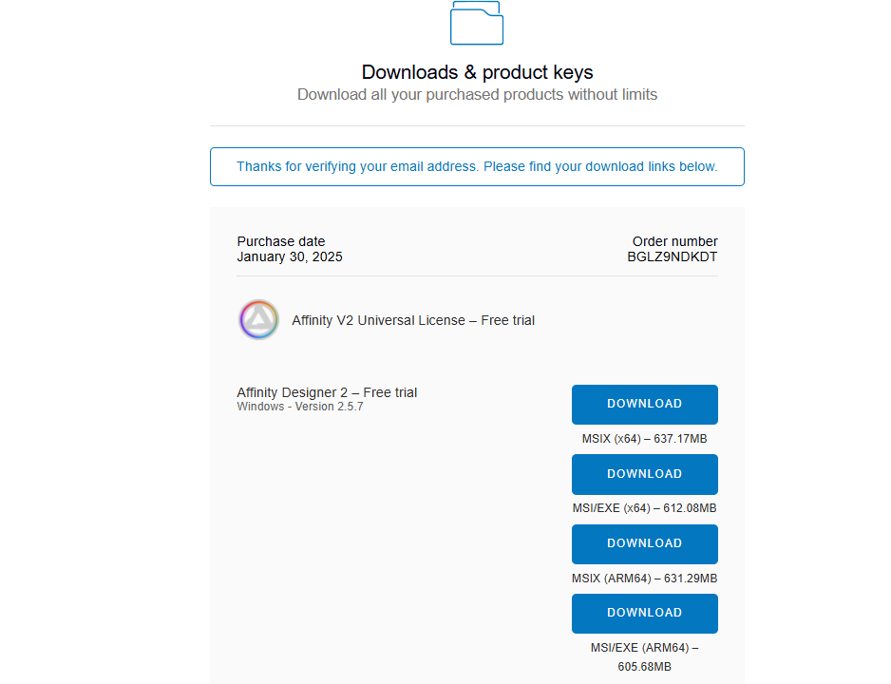
Task: Click the "Order number" label
Action: click(x=675, y=241)
